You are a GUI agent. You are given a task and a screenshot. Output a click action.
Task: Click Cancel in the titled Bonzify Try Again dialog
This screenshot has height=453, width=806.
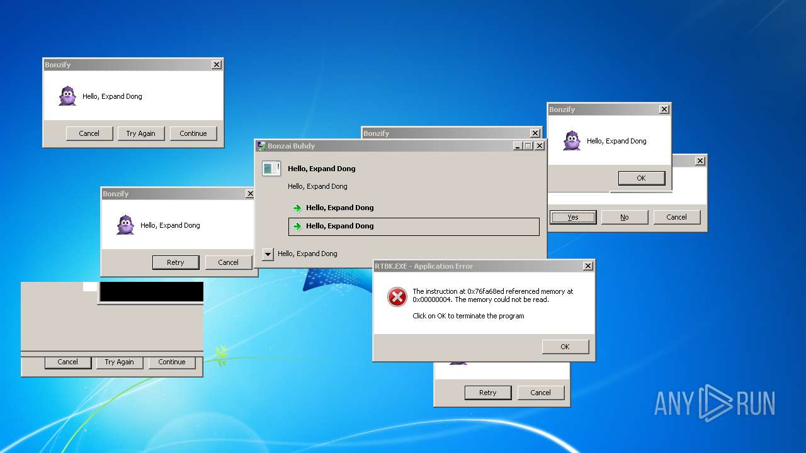pos(89,133)
